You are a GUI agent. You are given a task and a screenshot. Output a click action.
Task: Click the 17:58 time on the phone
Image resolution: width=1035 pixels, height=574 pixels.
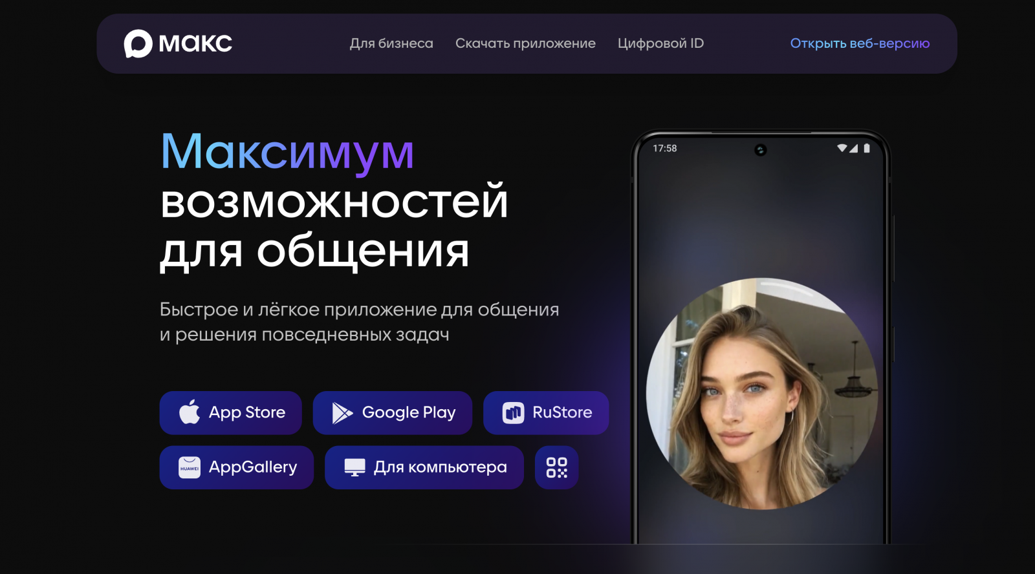pyautogui.click(x=665, y=149)
